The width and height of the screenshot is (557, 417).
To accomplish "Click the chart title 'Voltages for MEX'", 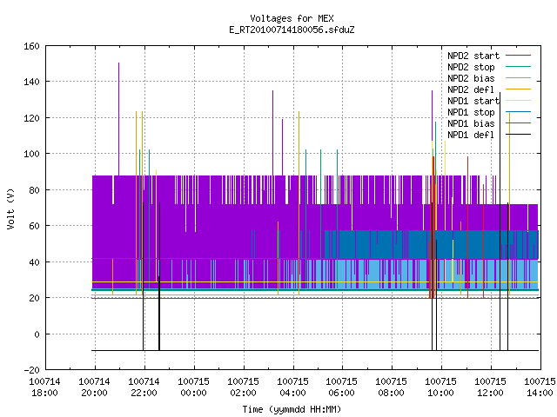I will pos(292,18).
